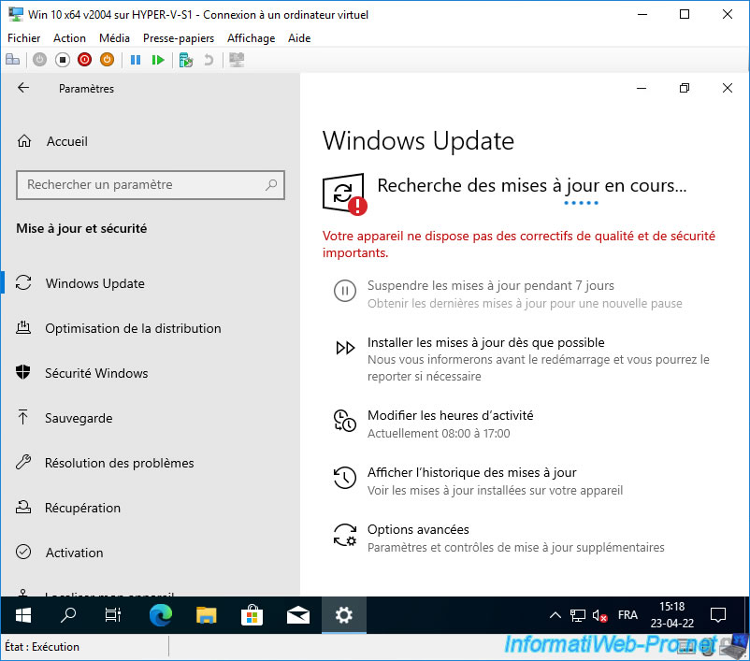Open Task View from the taskbar
Viewport: 750px width, 661px height.
coord(113,615)
